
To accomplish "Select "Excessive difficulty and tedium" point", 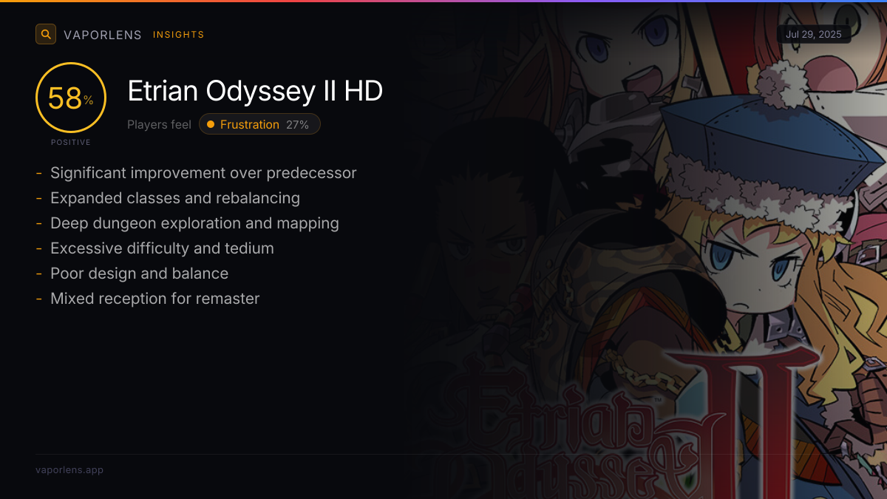I will pos(162,248).
